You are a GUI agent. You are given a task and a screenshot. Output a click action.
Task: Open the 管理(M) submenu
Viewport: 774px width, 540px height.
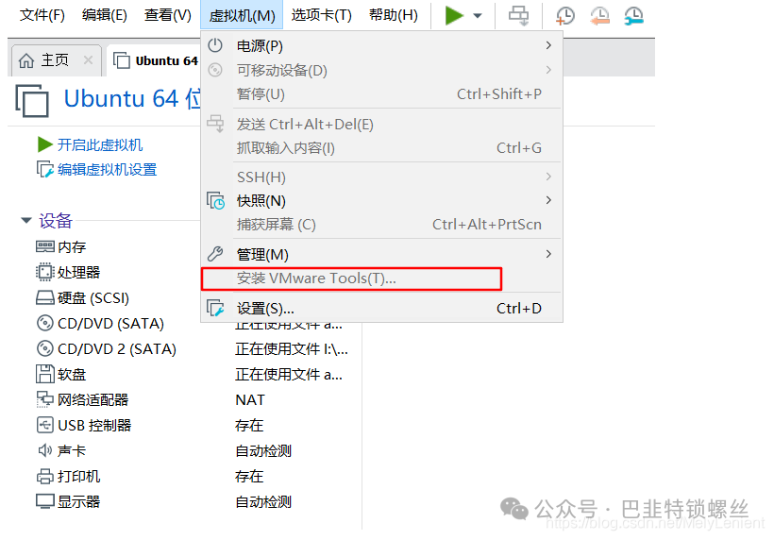(381, 255)
